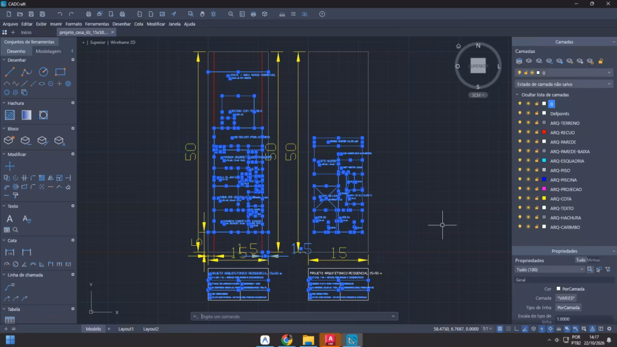Change the cyan color swatch of ARQ-ESQUADRIA
The image size is (617, 347).
(x=544, y=160)
